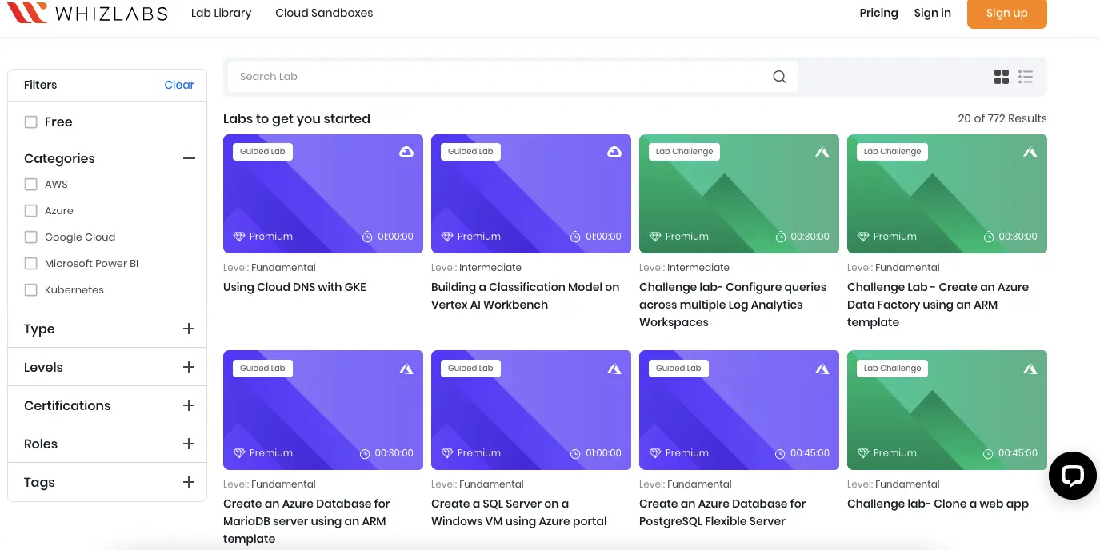The height and width of the screenshot is (550, 1100).
Task: Open Create a SQL Server on Windows VM title
Action: 519,512
